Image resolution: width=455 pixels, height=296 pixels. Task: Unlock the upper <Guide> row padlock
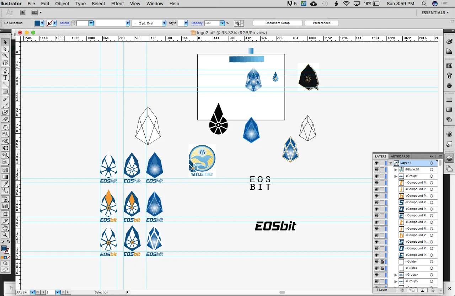point(382,262)
